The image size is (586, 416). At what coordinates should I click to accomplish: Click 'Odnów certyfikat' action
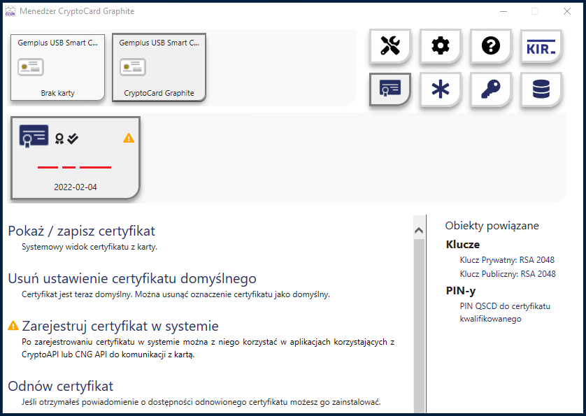(61, 386)
